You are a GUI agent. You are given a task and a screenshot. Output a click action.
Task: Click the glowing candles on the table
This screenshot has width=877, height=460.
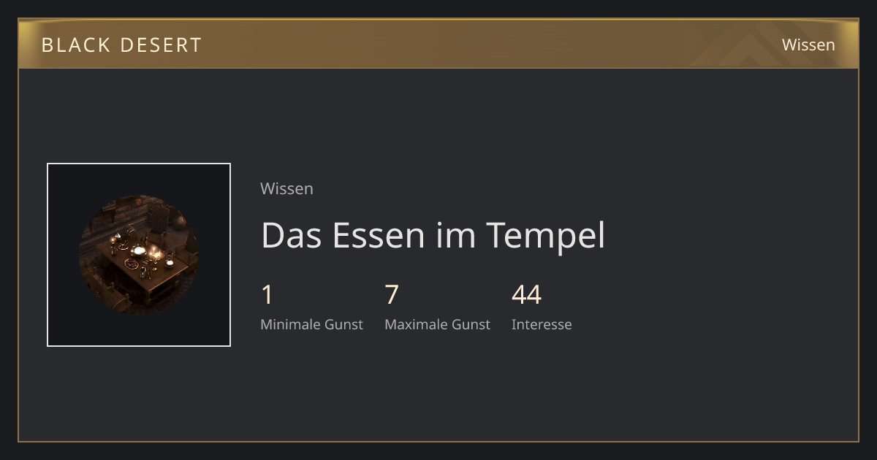[x=146, y=253]
